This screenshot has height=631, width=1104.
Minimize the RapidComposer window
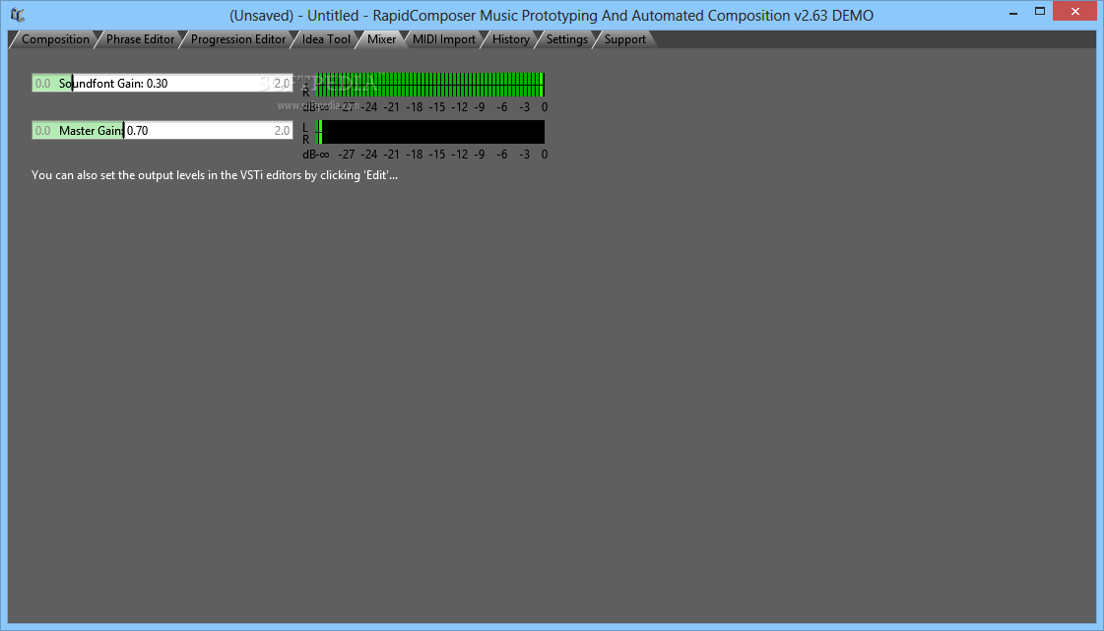pos(1013,13)
